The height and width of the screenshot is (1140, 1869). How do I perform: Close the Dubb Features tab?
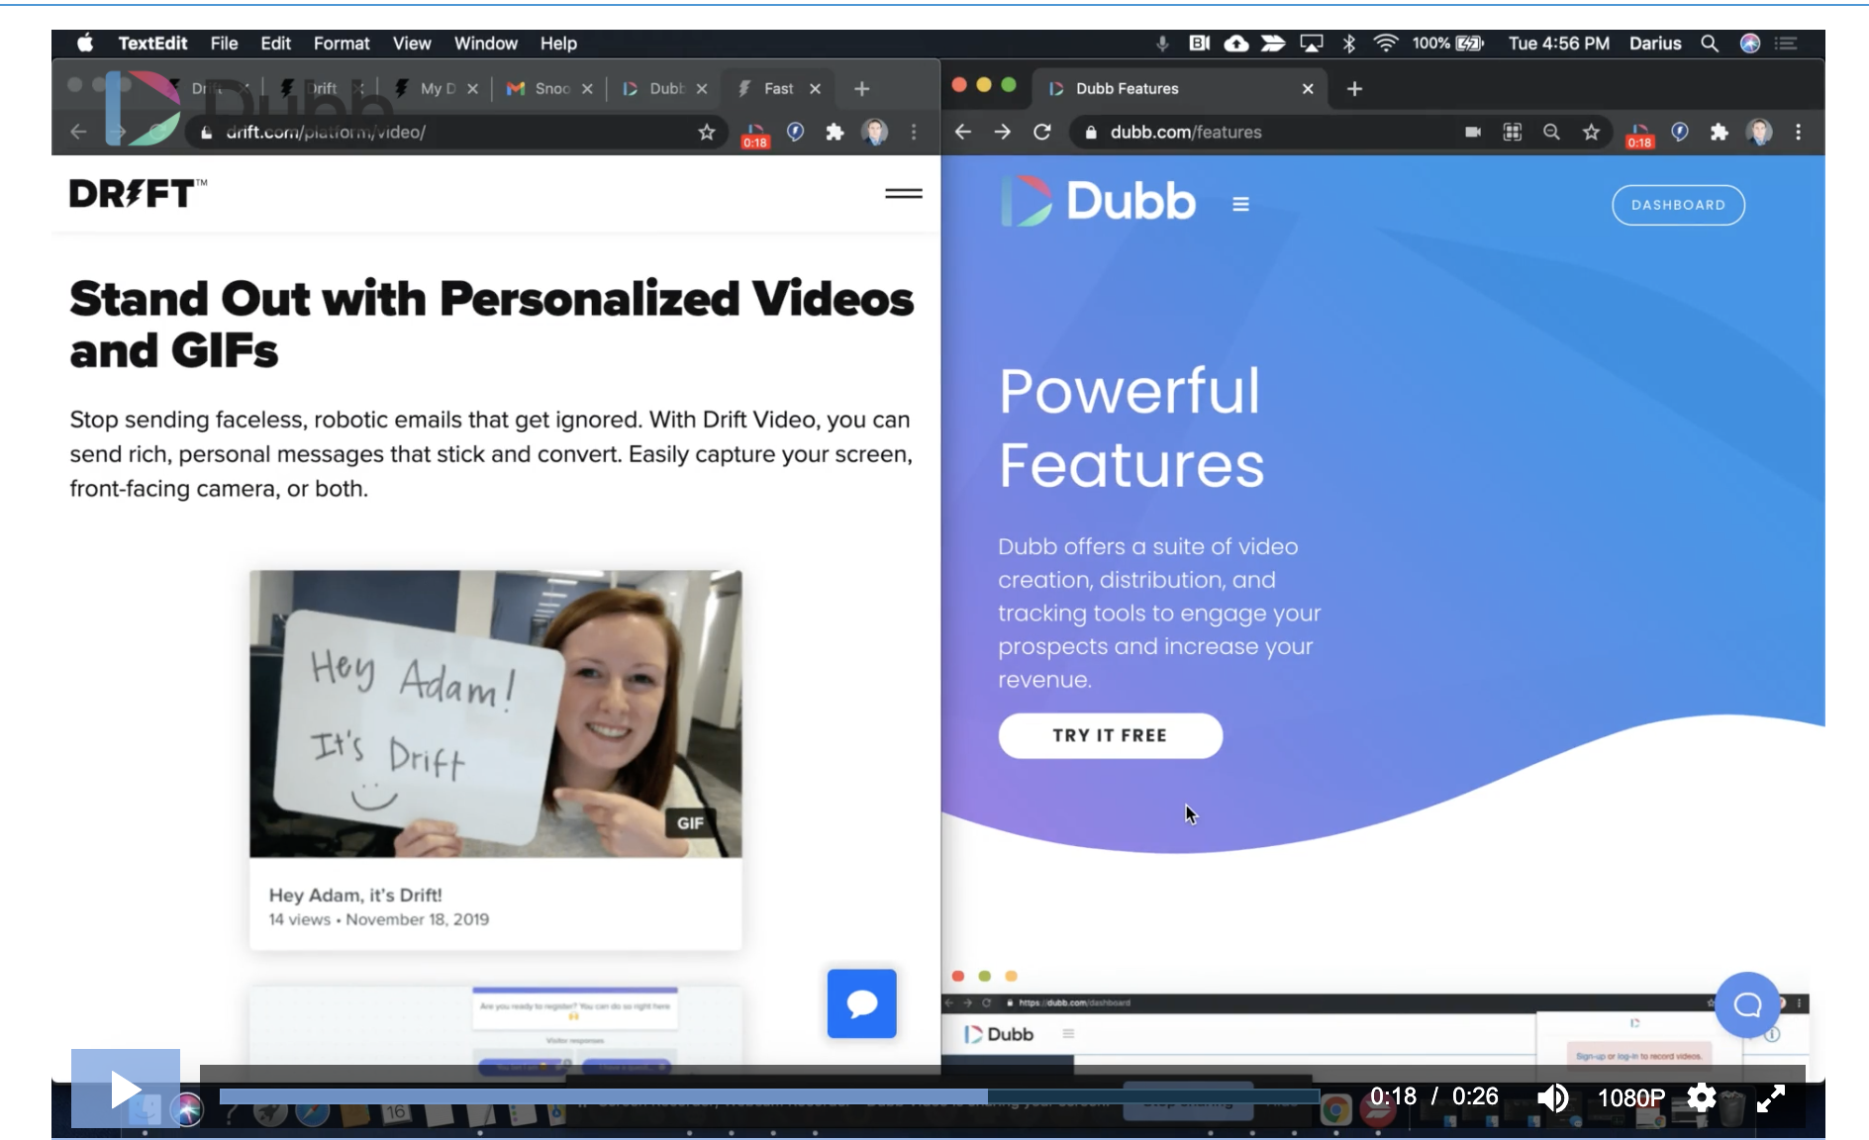(1308, 88)
